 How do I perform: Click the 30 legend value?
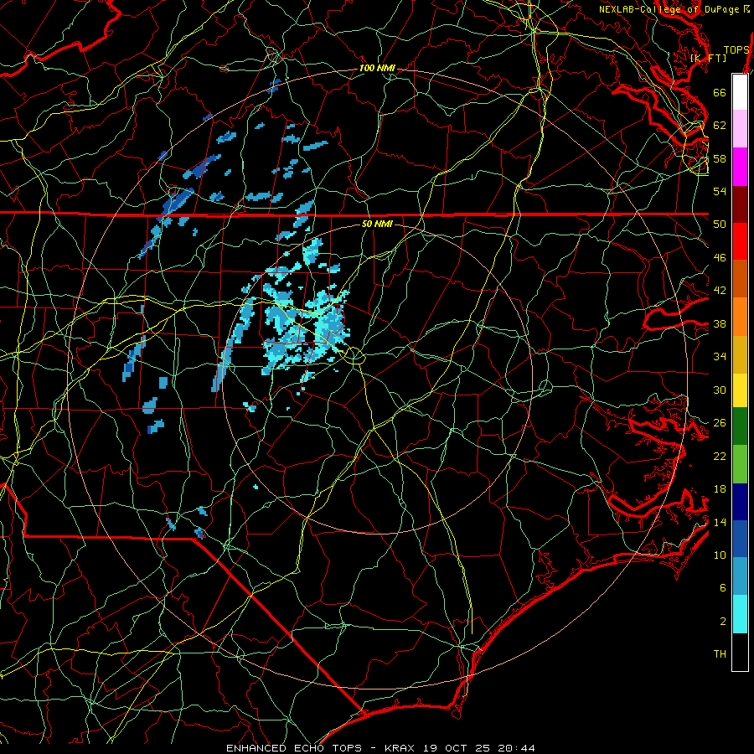point(720,390)
